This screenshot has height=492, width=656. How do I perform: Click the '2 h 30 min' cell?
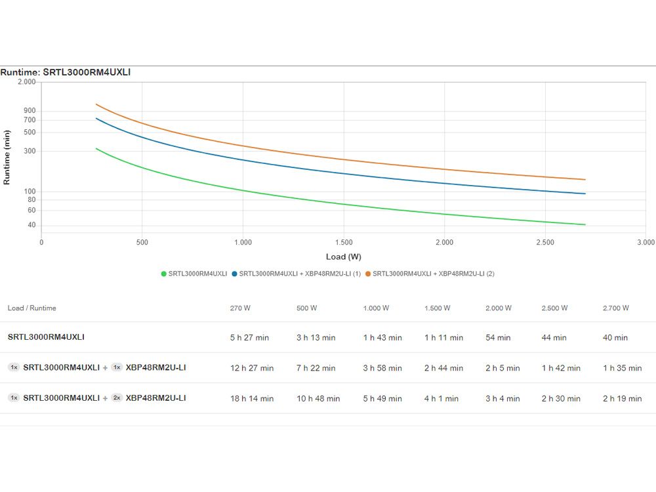click(x=561, y=399)
